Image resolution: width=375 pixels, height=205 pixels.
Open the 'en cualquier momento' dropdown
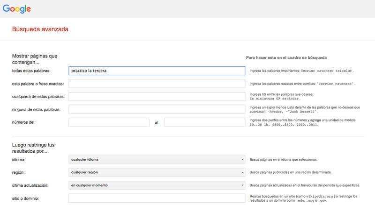pos(157,185)
